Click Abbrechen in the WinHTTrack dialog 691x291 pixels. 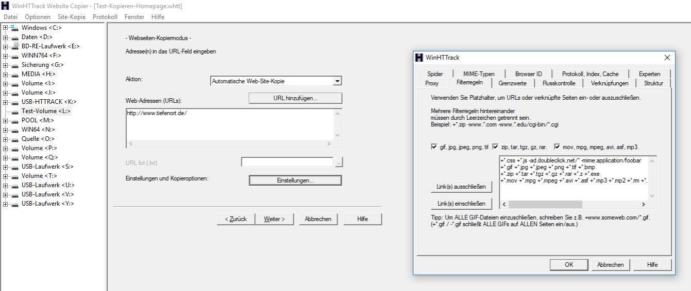611,265
